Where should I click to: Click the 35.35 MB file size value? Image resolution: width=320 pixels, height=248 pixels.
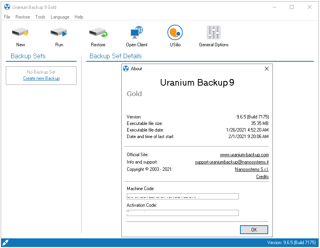click(260, 123)
